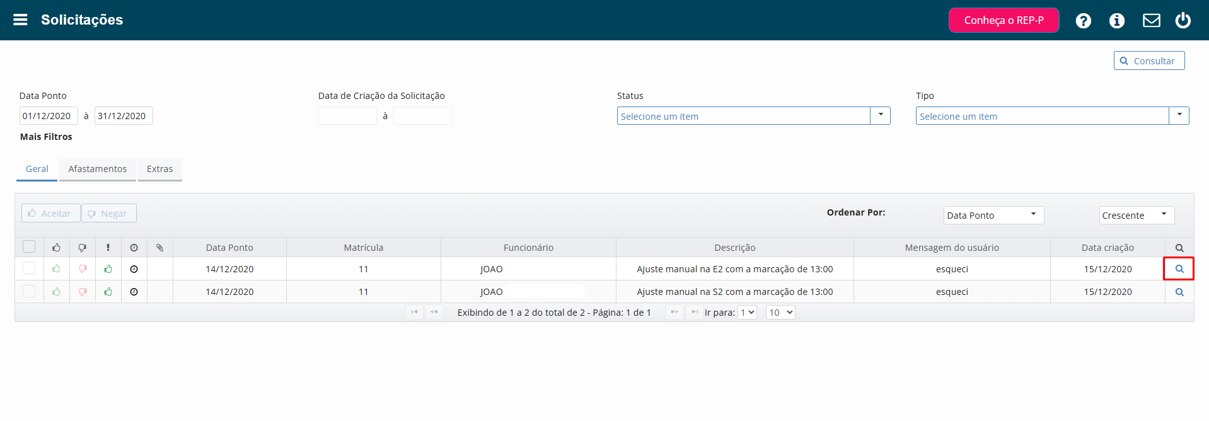Image resolution: width=1209 pixels, height=421 pixels.
Task: Go to last page pagination arrow
Action: (695, 312)
